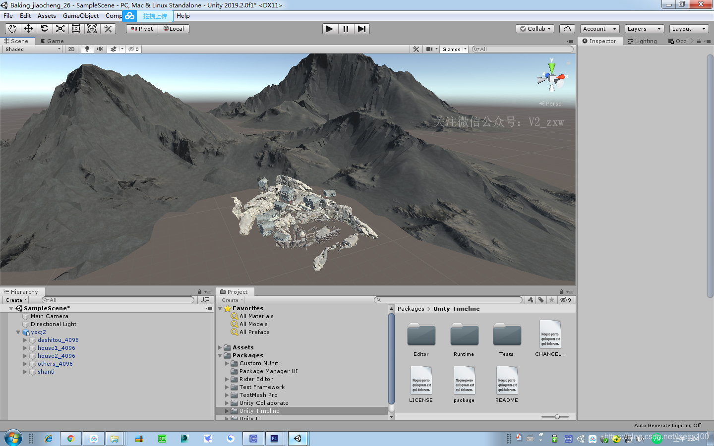This screenshot has width=714, height=446.
Task: Open the GameObject menu
Action: 81,16
